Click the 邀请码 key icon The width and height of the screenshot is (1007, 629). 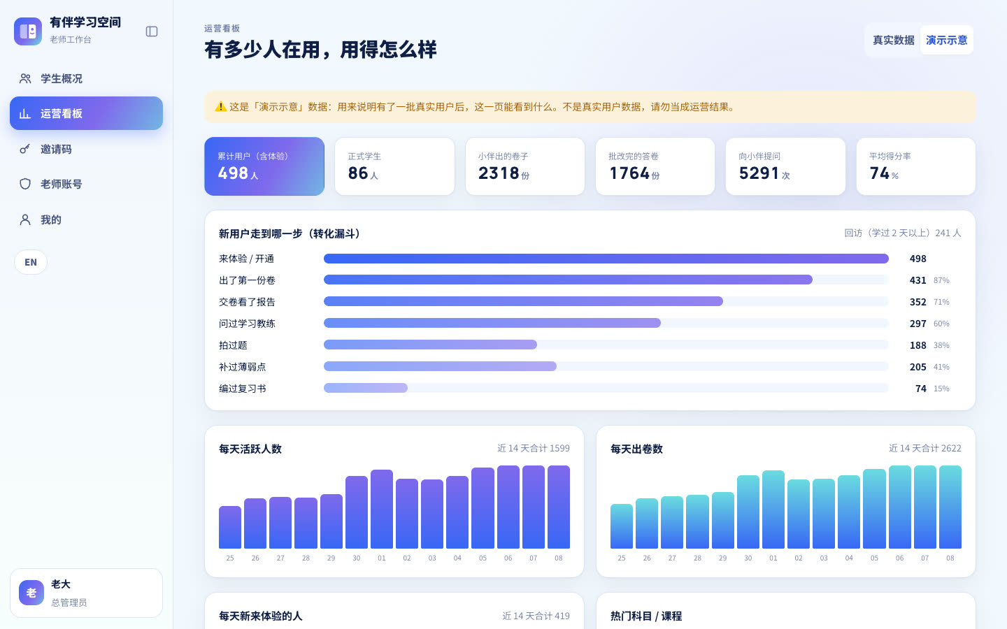(x=25, y=149)
